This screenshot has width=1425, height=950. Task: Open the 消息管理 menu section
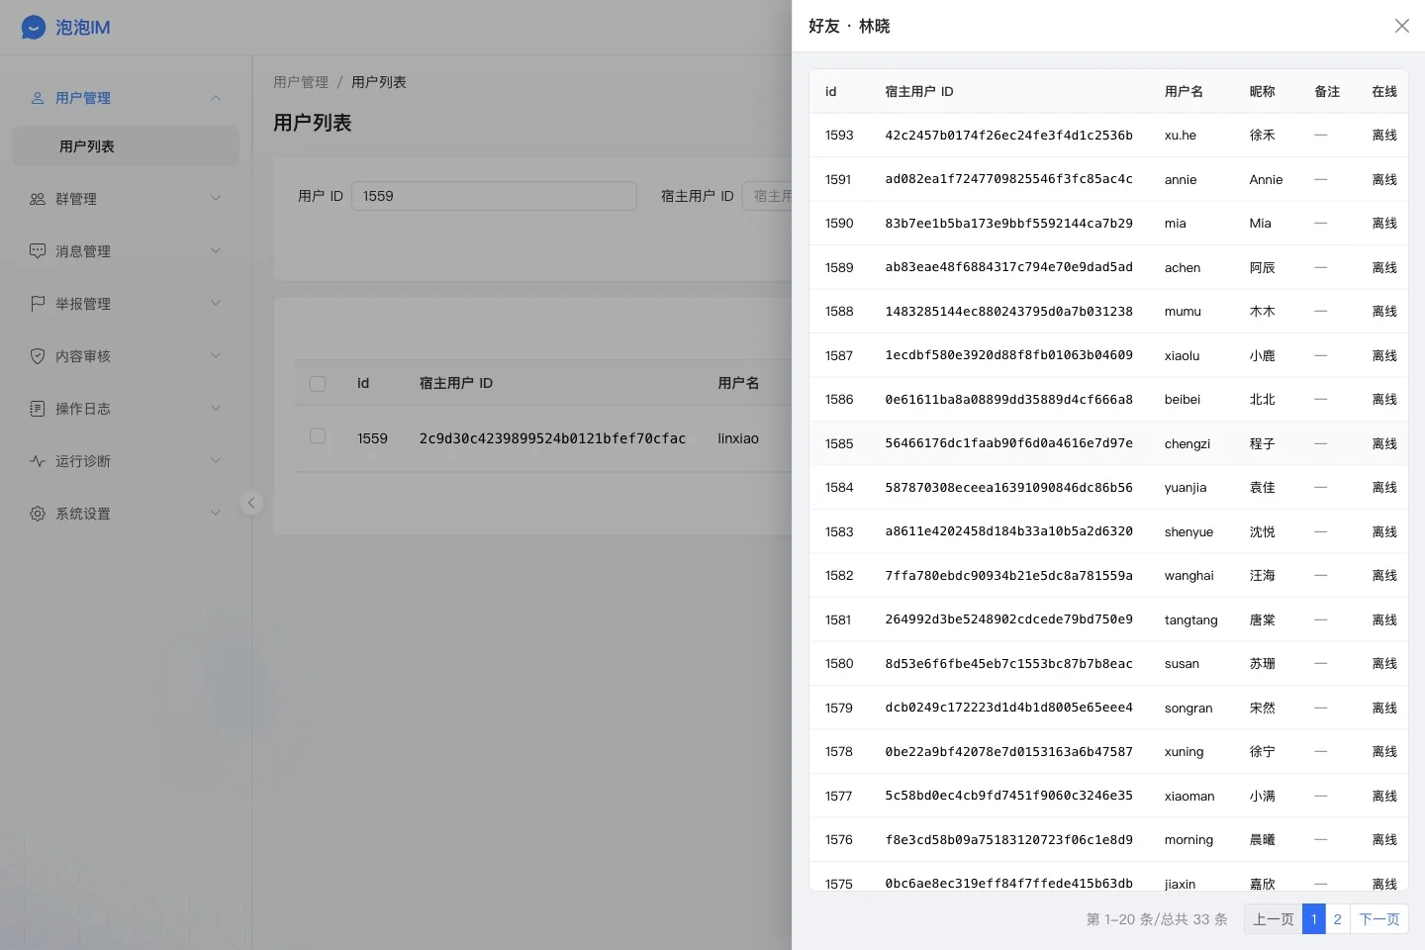[126, 251]
